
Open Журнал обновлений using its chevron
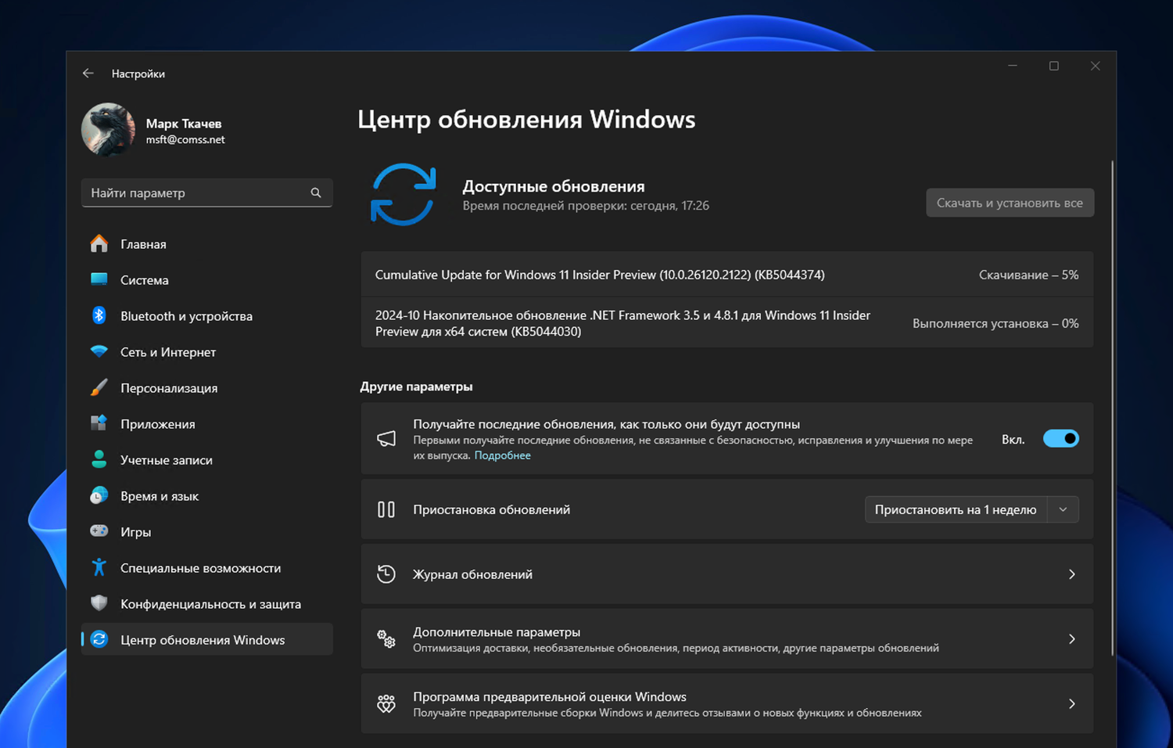coord(1072,574)
